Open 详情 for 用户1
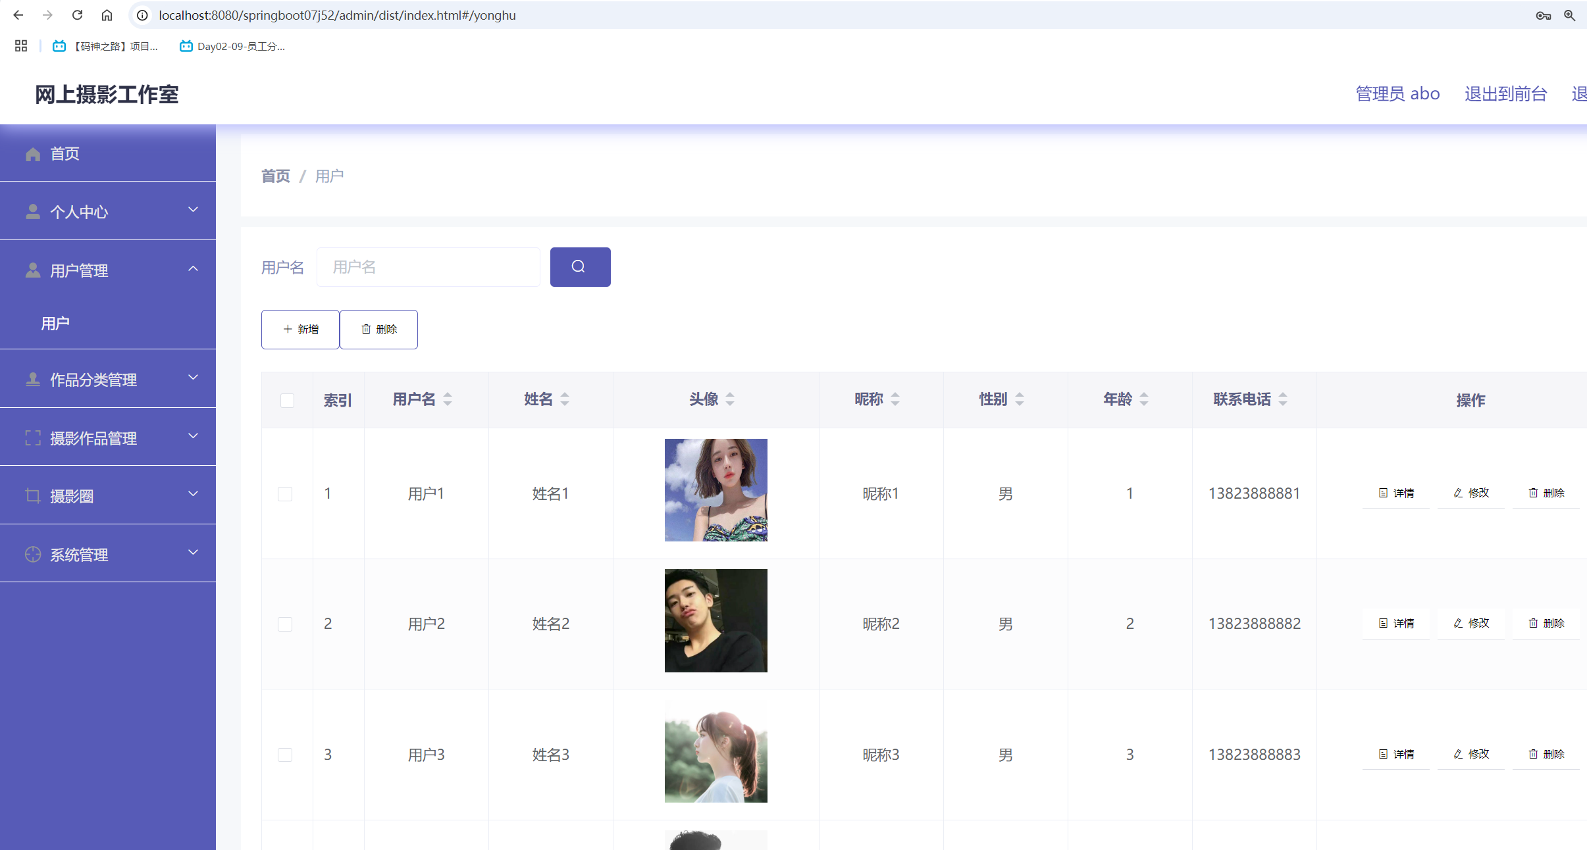Image resolution: width=1587 pixels, height=850 pixels. (x=1396, y=492)
